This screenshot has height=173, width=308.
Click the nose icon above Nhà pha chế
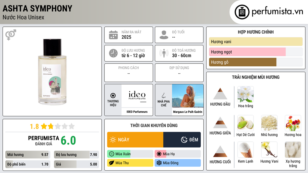(x=163, y=96)
